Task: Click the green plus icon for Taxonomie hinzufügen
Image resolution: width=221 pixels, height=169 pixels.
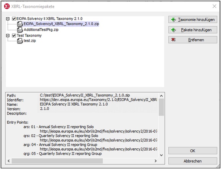Action: (173, 19)
